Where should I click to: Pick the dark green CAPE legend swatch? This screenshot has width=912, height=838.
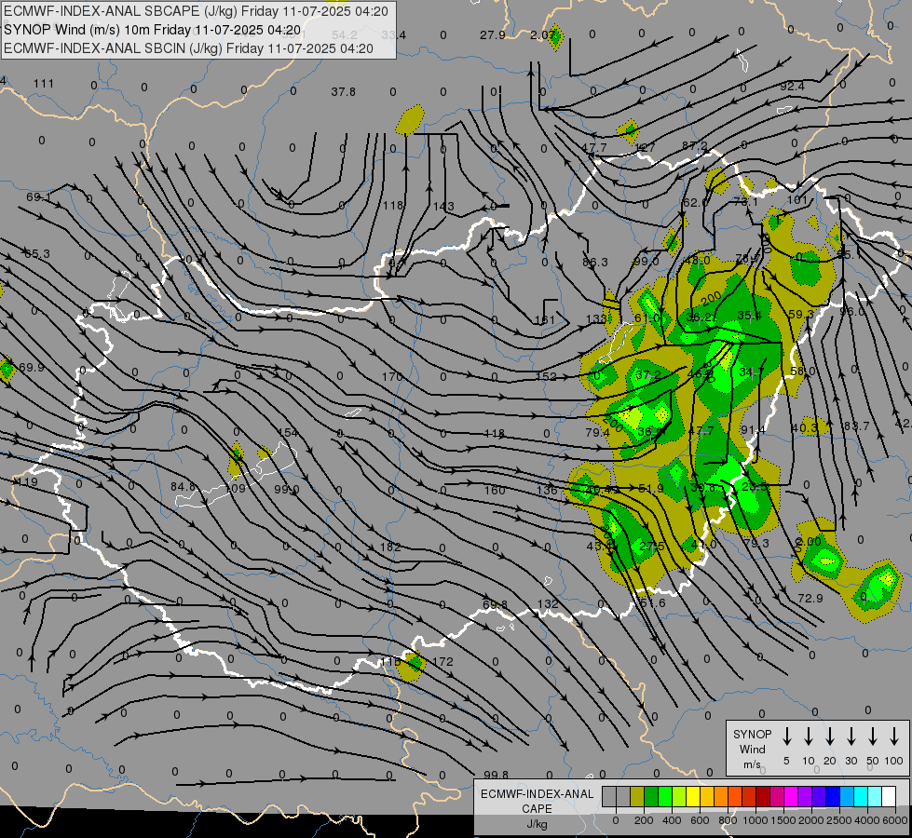651,796
